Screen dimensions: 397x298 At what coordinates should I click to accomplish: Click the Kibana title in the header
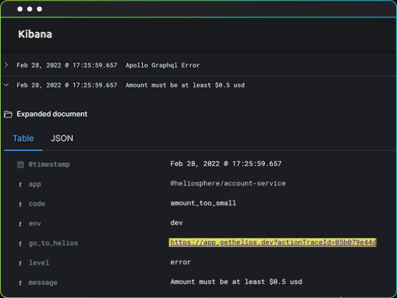(35, 34)
